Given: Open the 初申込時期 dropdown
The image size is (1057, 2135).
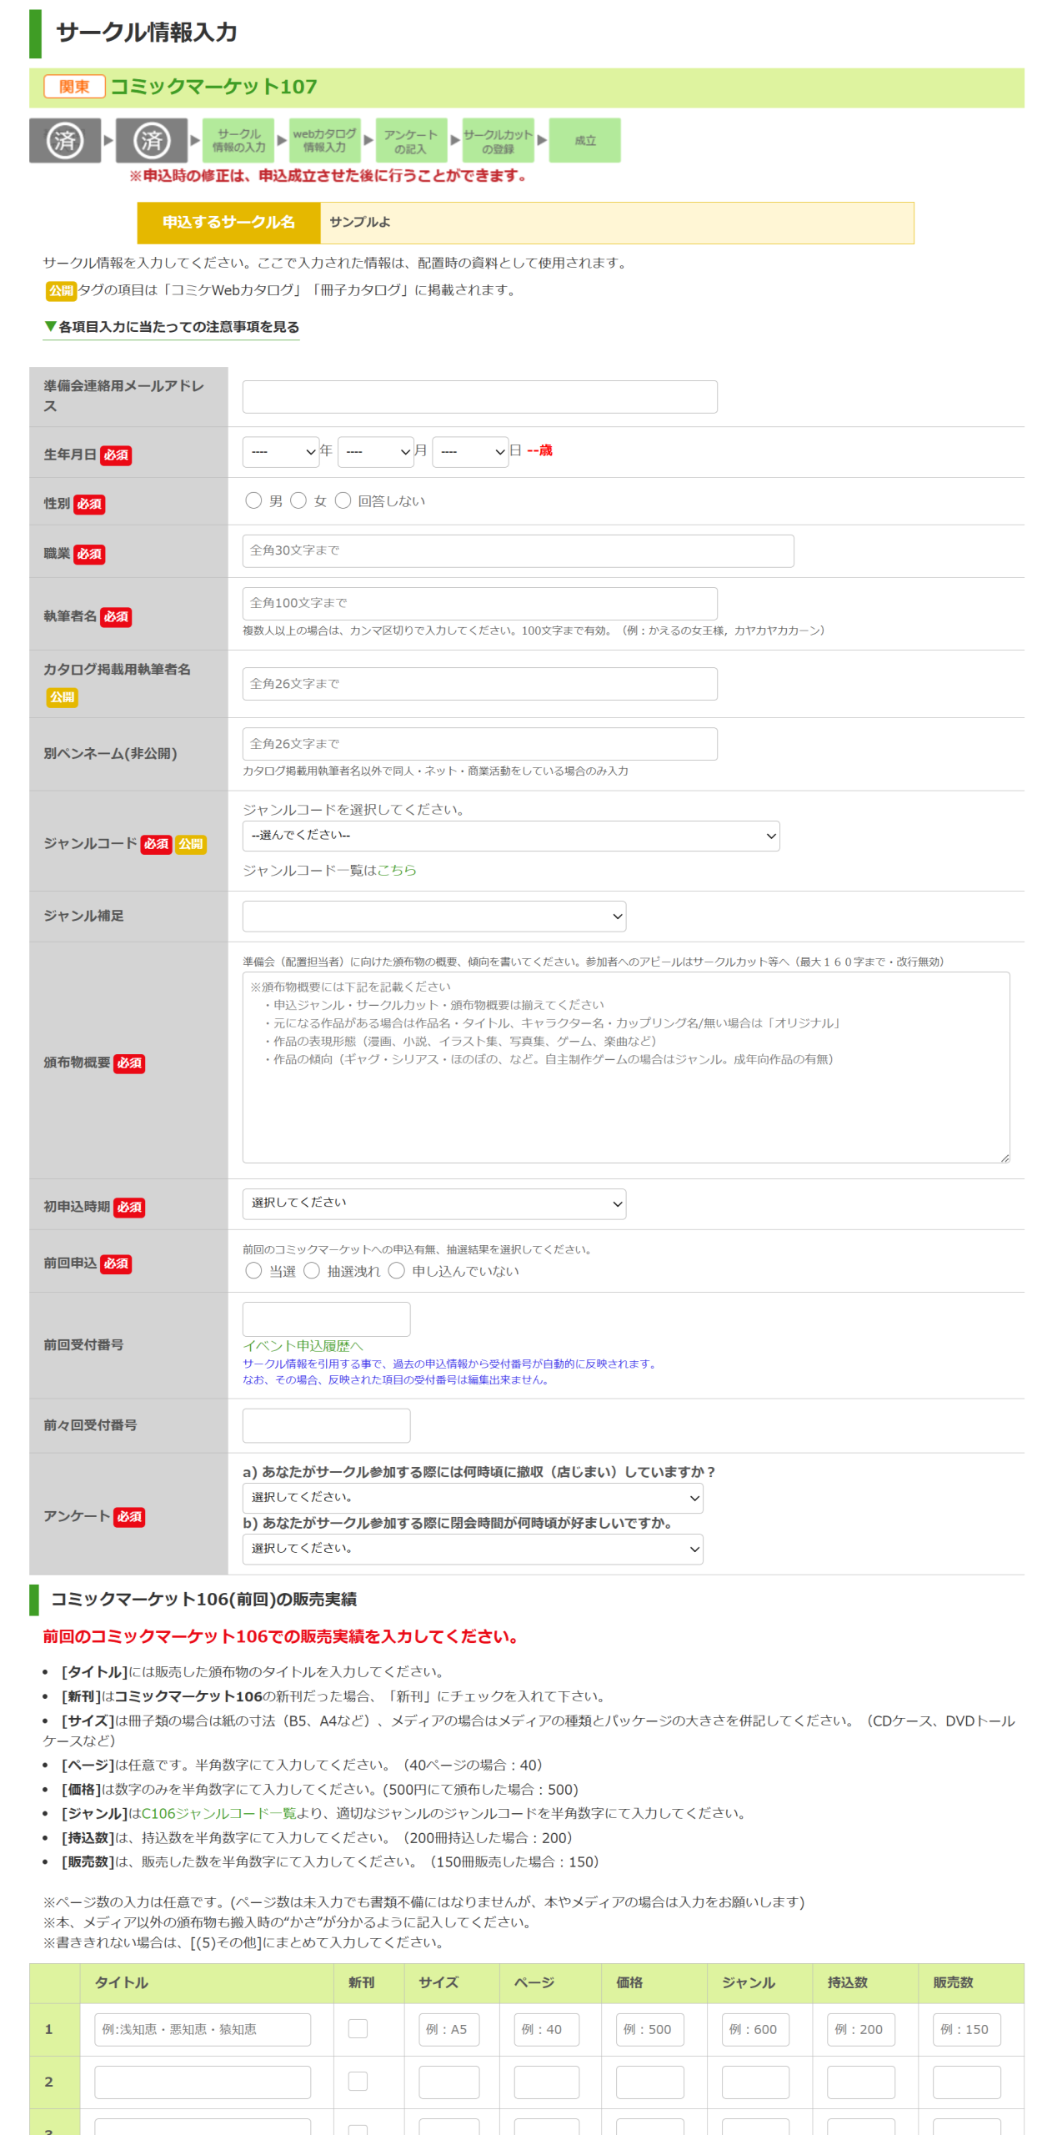Looking at the screenshot, I should point(434,1203).
